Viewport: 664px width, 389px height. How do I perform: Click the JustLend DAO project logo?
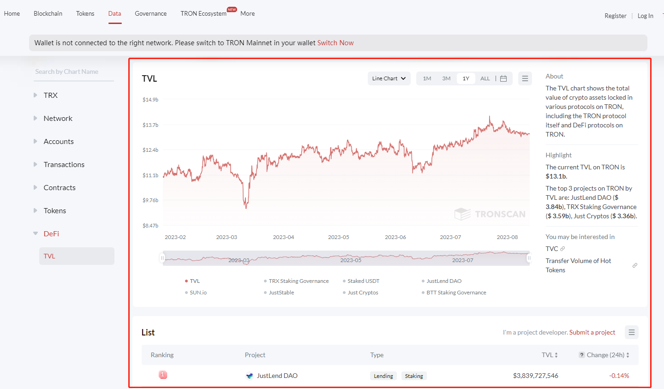[x=250, y=376]
